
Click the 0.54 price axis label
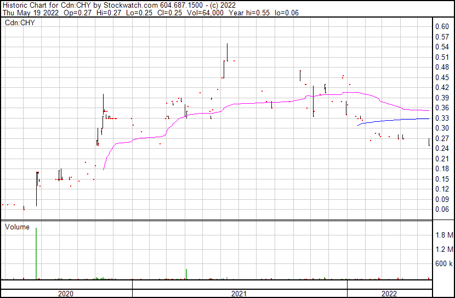[x=442, y=47]
